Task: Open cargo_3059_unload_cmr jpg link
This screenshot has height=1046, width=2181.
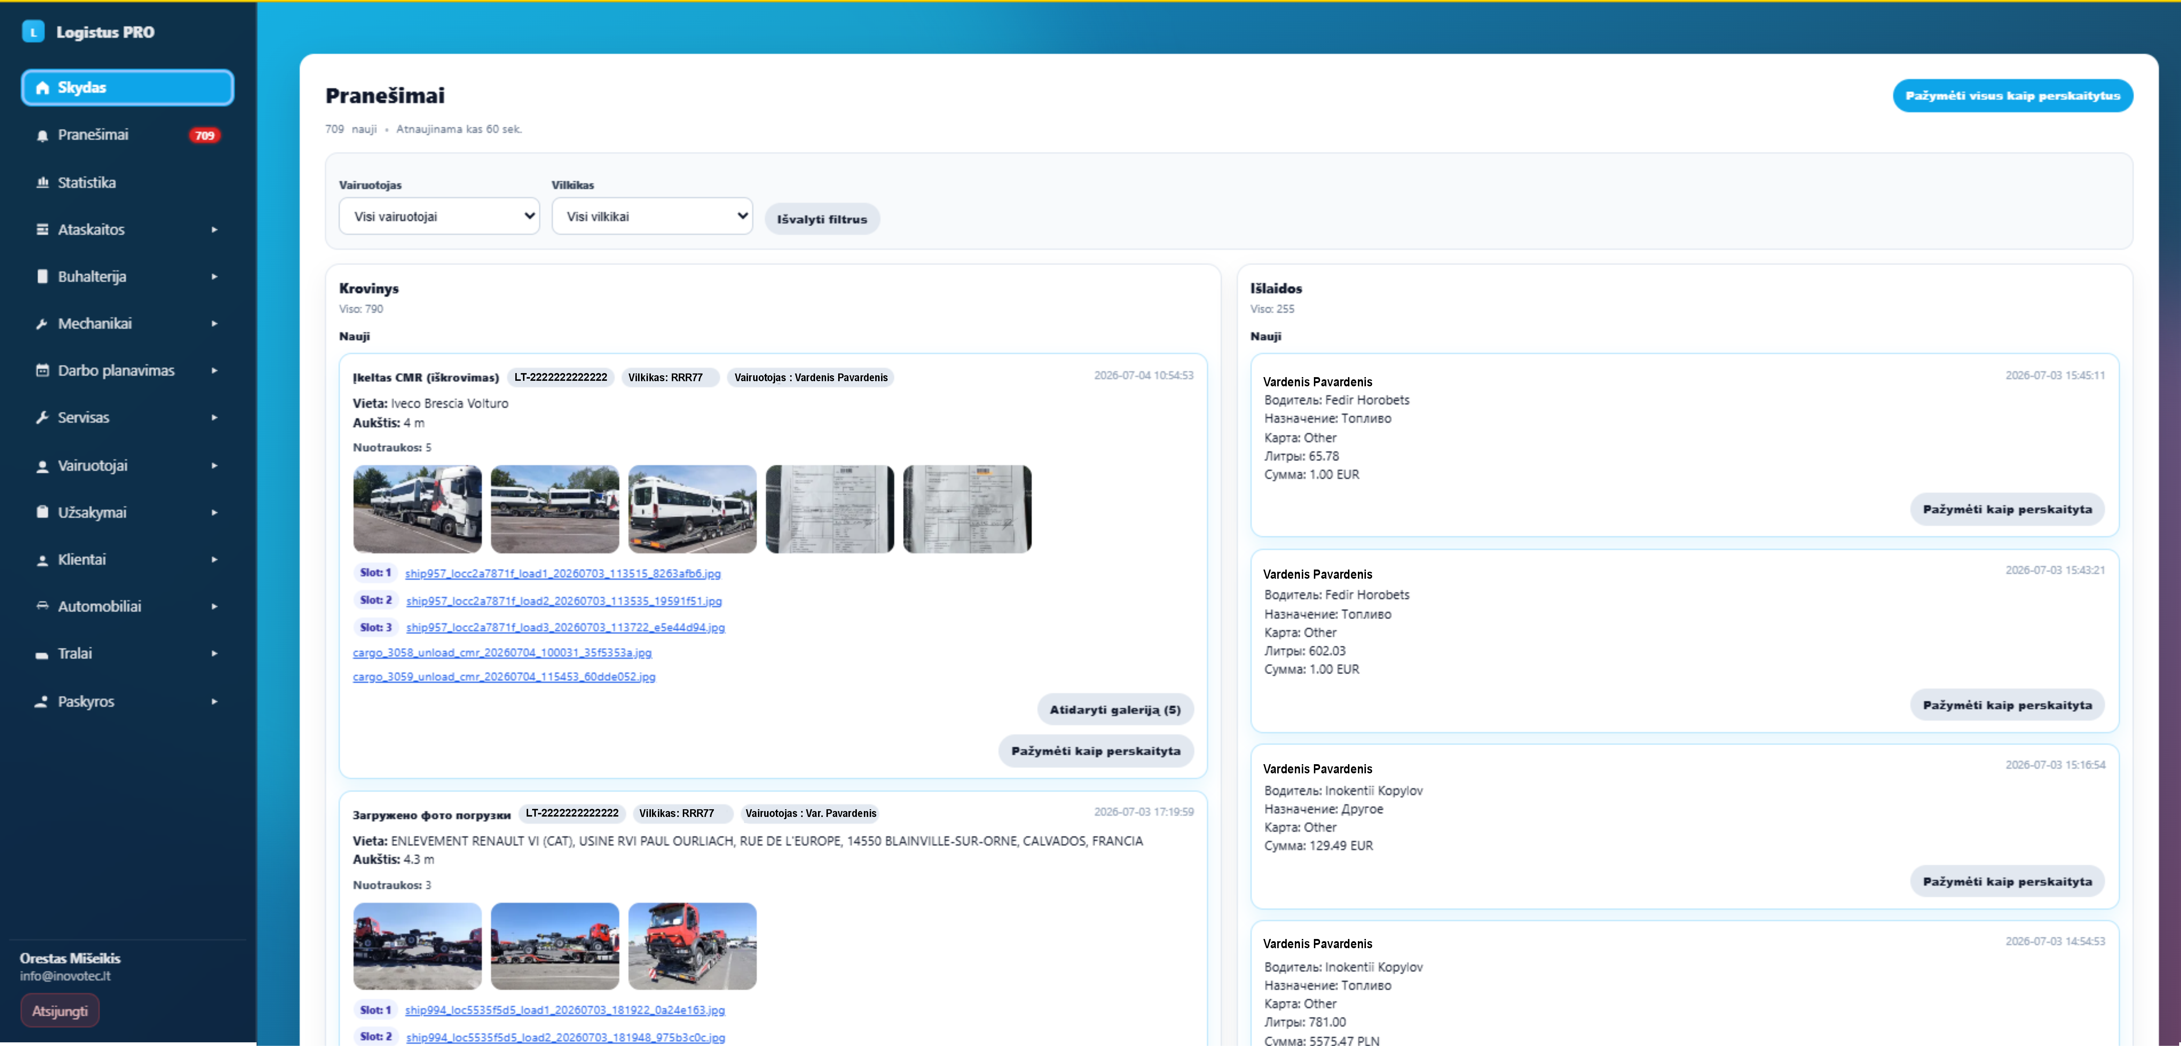Action: coord(504,677)
